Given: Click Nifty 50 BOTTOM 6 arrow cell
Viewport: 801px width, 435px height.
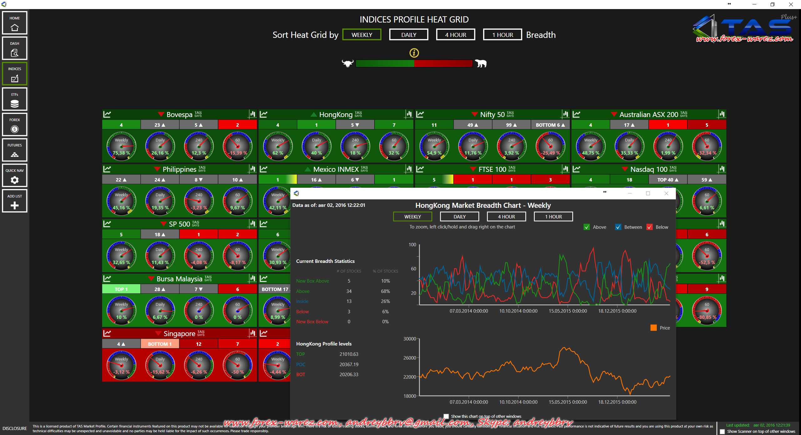Looking at the screenshot, I should 550,125.
